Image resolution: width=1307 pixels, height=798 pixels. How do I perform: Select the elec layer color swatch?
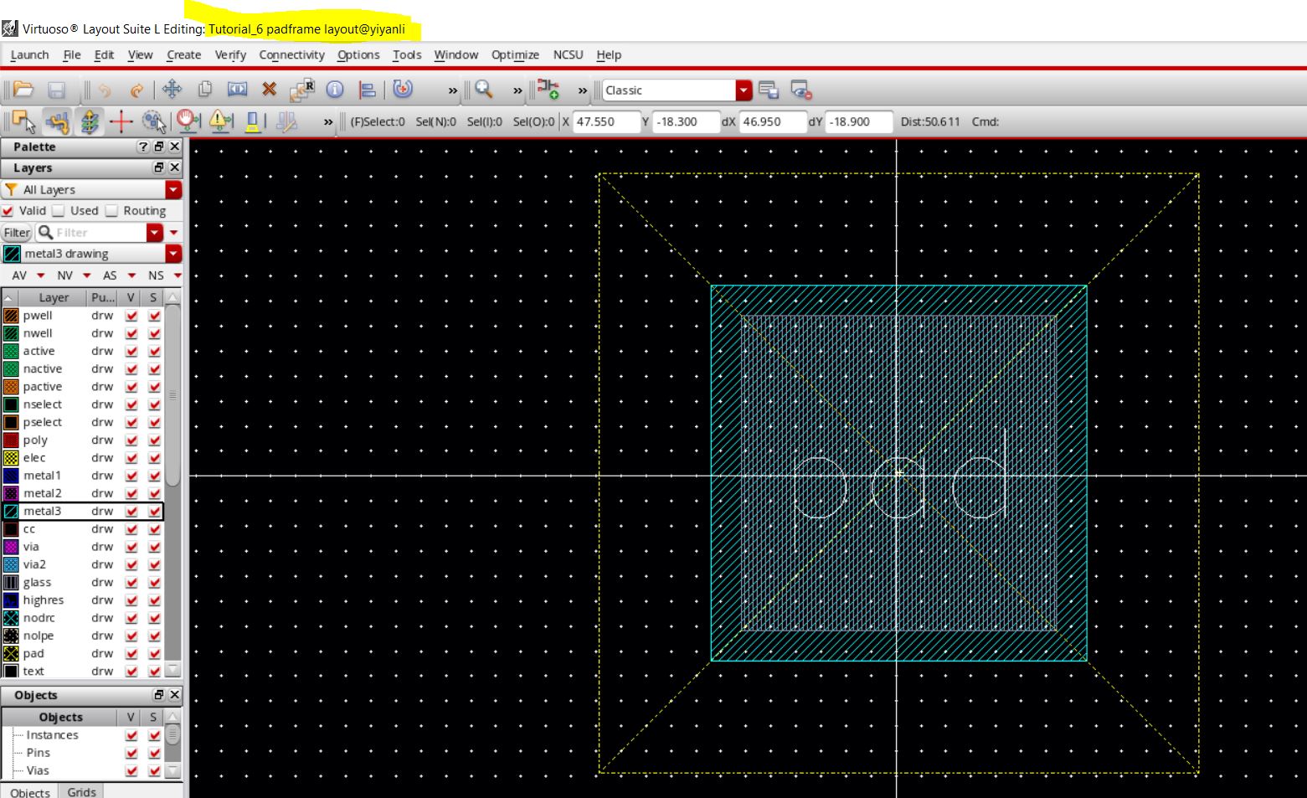tap(11, 458)
